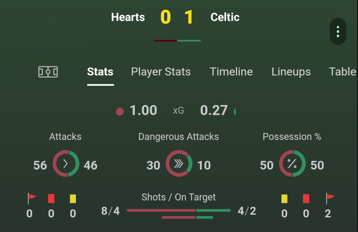Open the Table tab
This screenshot has height=232, width=358.
tap(343, 72)
